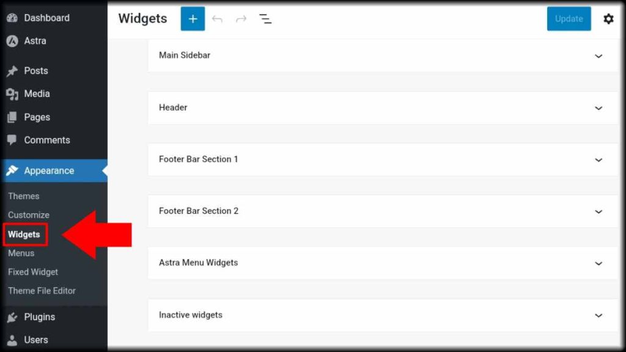
Task: Click the undo arrow icon
Action: [x=217, y=19]
